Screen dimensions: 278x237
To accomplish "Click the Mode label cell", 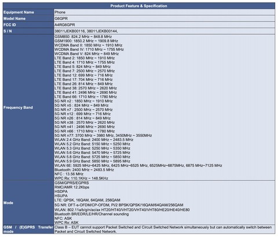I will (28, 203).
